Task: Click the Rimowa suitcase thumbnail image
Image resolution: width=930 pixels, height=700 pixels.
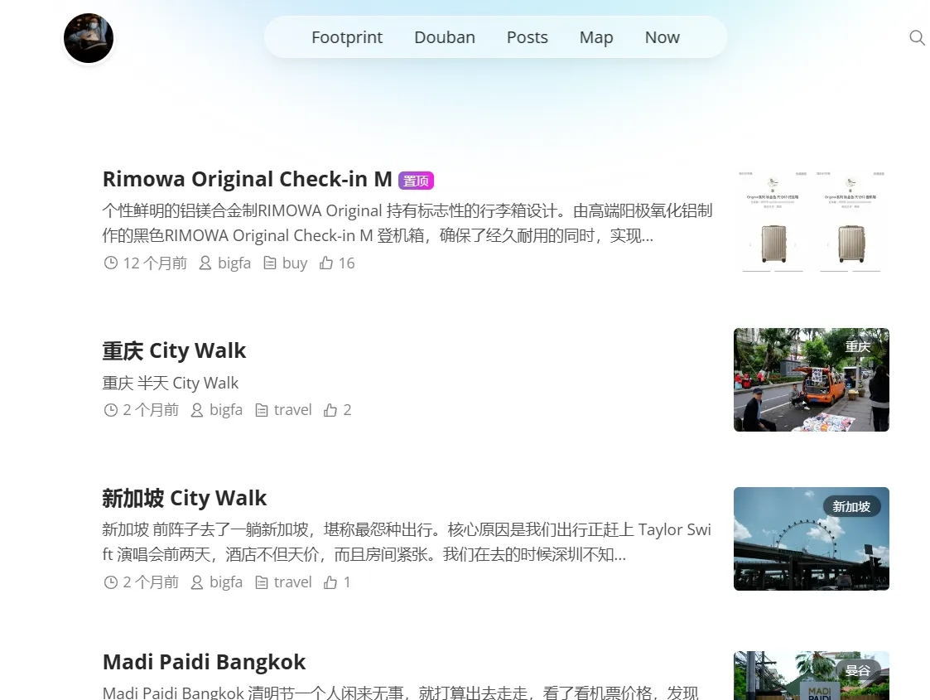Action: coord(811,220)
